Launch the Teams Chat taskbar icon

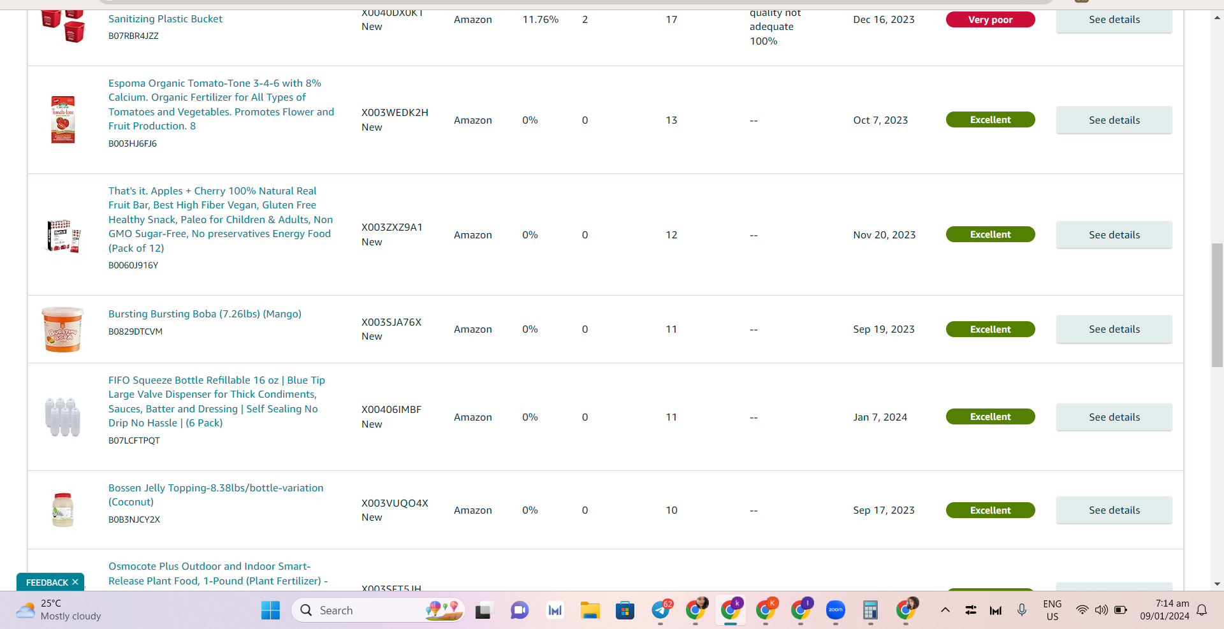click(520, 611)
